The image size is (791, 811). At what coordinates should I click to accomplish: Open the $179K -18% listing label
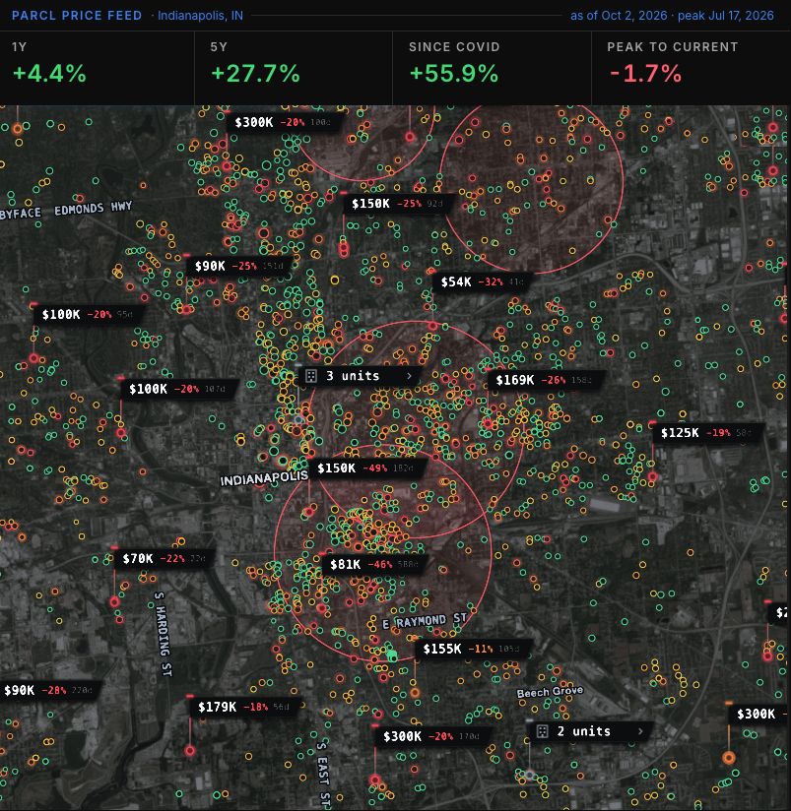(247, 708)
